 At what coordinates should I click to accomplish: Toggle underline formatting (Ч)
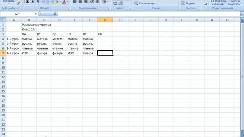[x=38, y=2]
